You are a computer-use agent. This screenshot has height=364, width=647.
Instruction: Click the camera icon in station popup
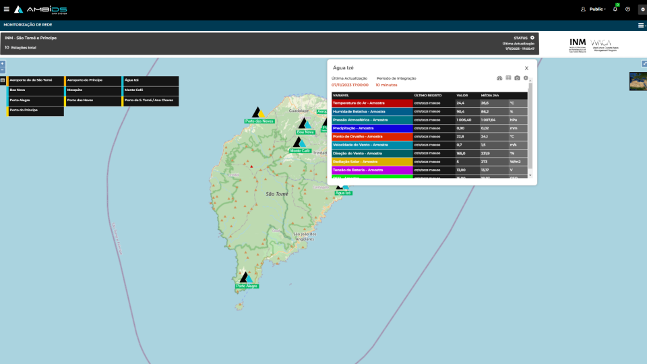517,78
